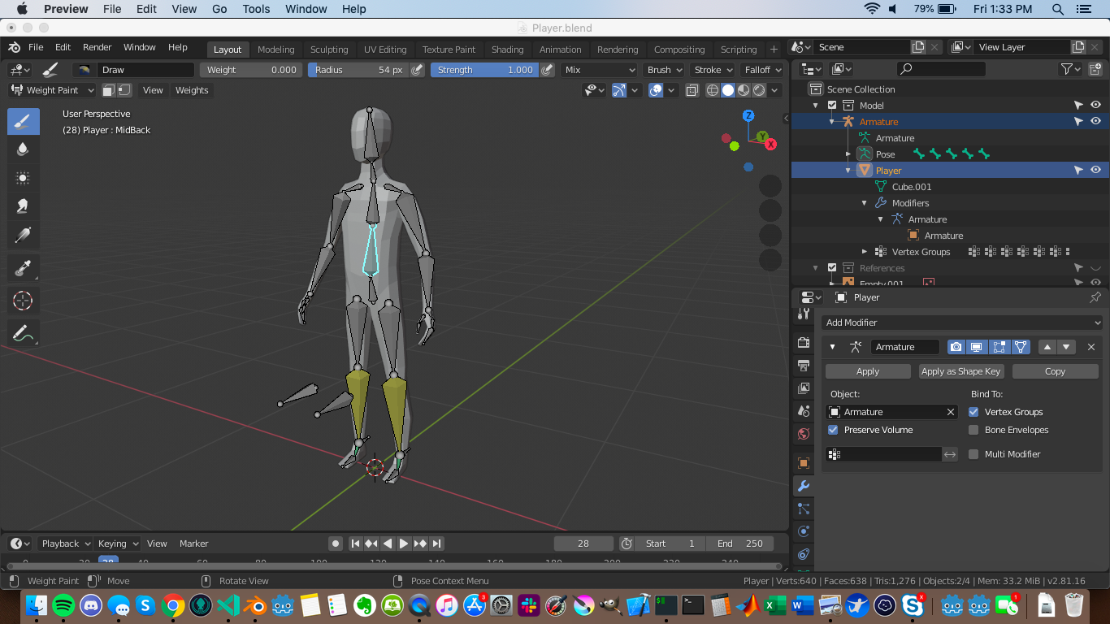Open the Particles properties tab
The height and width of the screenshot is (624, 1110).
[x=804, y=509]
